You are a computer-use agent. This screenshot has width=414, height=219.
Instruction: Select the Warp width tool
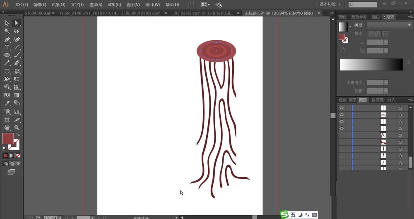click(7, 79)
